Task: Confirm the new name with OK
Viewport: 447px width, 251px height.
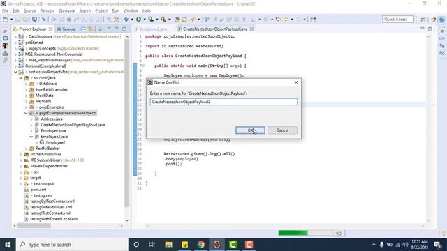Action: (250, 130)
